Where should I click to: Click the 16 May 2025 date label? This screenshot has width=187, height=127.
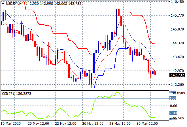[x=11, y=124]
